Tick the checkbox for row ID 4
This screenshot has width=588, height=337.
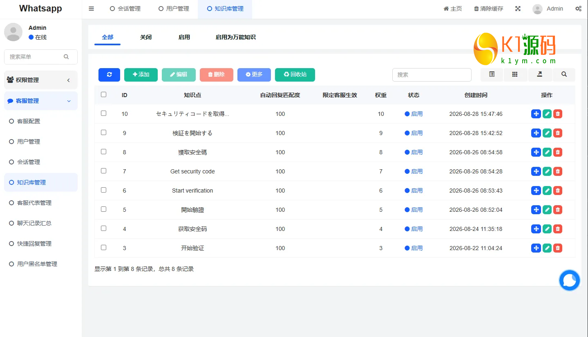pos(103,228)
